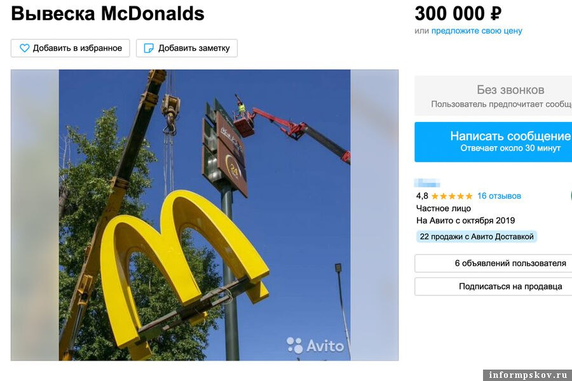Click the Вывеска McDonalds listing title

point(107,14)
